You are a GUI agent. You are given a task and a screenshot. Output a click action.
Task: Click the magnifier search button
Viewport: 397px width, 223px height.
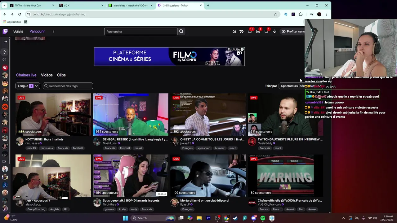[181, 31]
